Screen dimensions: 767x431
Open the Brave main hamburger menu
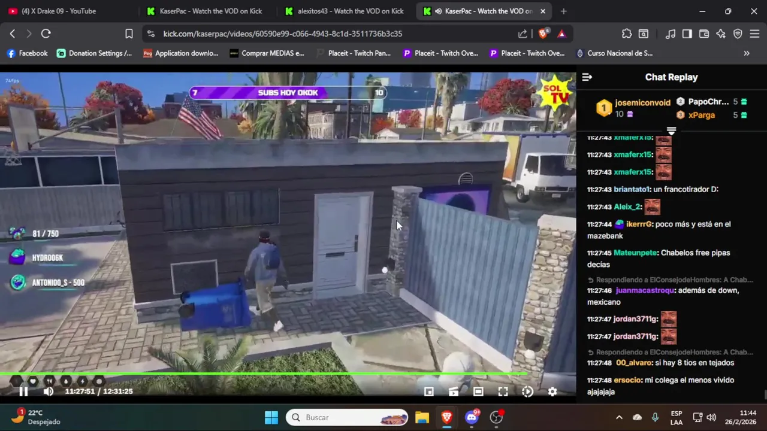[x=755, y=34]
